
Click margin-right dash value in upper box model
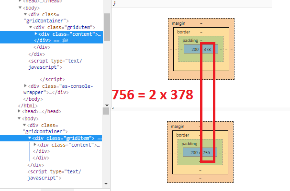point(232,50)
